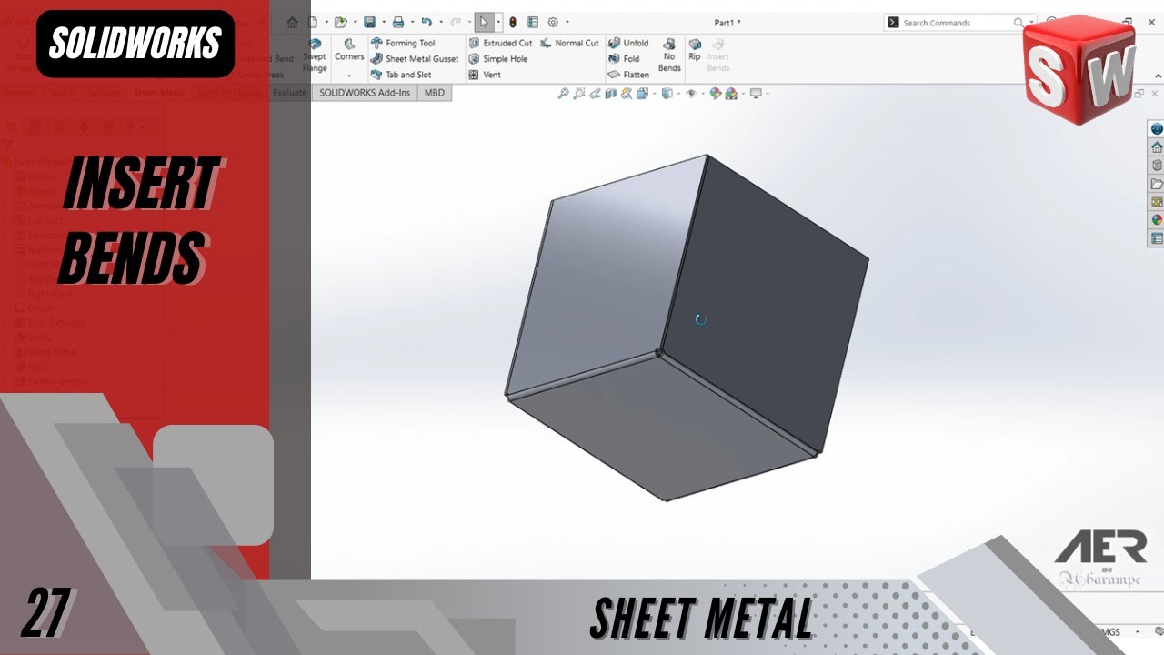Open the View Palette tab
This screenshot has height=655, width=1164.
click(1157, 202)
